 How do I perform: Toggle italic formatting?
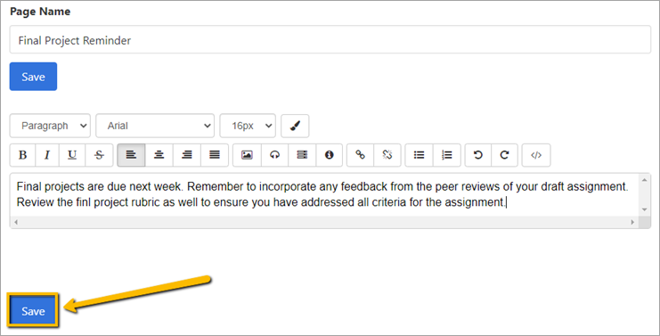click(47, 155)
